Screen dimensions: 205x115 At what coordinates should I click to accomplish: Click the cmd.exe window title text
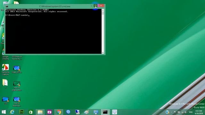click(x=55, y=6)
